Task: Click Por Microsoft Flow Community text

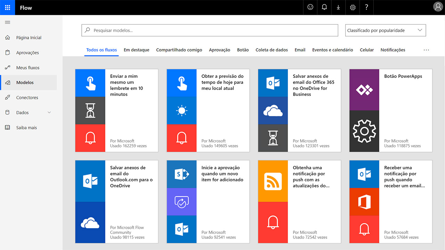Action: point(127,230)
